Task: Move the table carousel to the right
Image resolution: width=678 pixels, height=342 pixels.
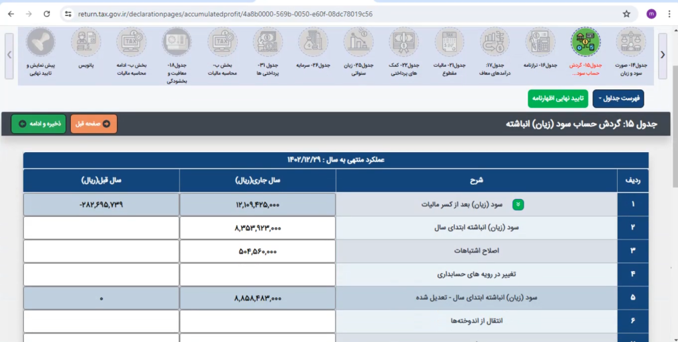Action: (662, 56)
